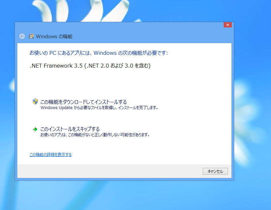The height and width of the screenshot is (210, 271).
Task: Click the back arrow in dialog header
Action: pyautogui.click(x=22, y=36)
